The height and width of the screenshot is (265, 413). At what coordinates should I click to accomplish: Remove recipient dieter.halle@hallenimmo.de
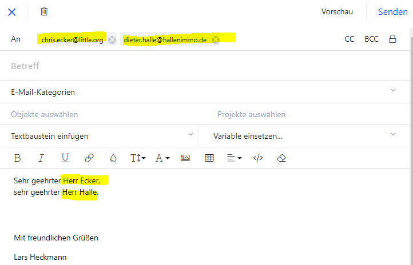(x=216, y=40)
